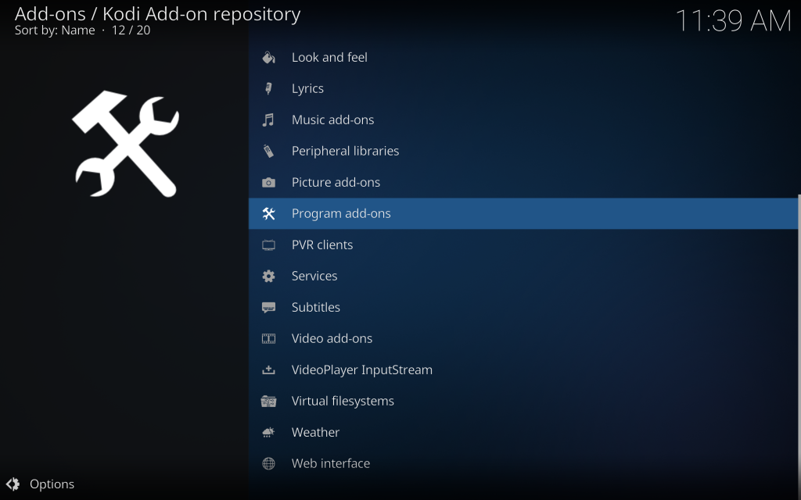Click the paint bucket icon for Look and feel
801x500 pixels.
pos(268,57)
